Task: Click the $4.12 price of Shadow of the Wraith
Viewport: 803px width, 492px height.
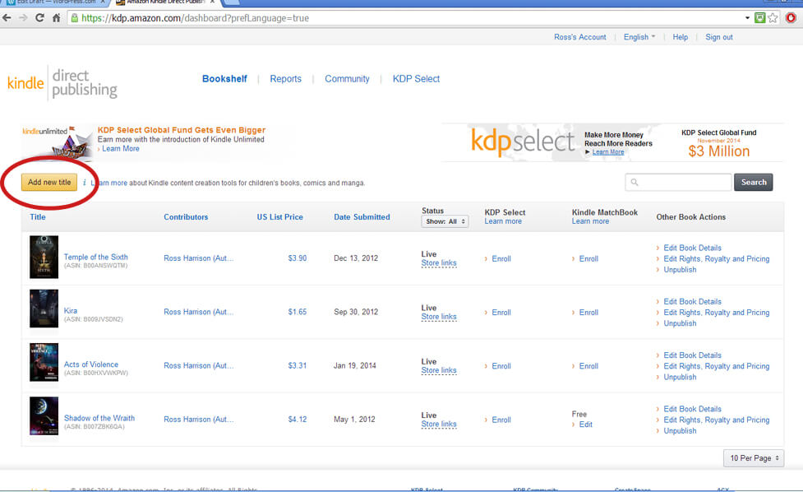Action: pos(297,420)
